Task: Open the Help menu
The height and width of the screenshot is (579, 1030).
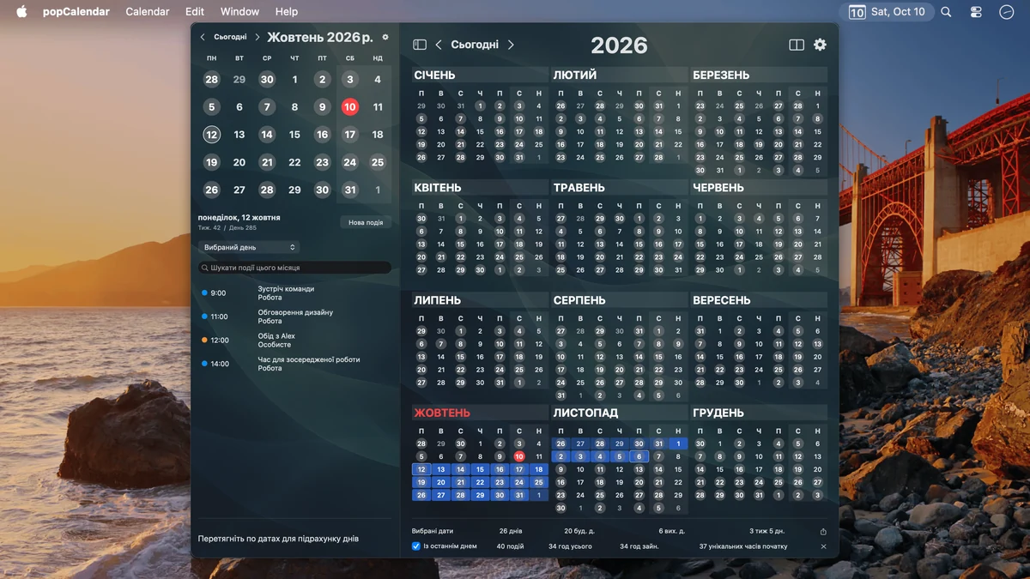Action: click(x=287, y=12)
